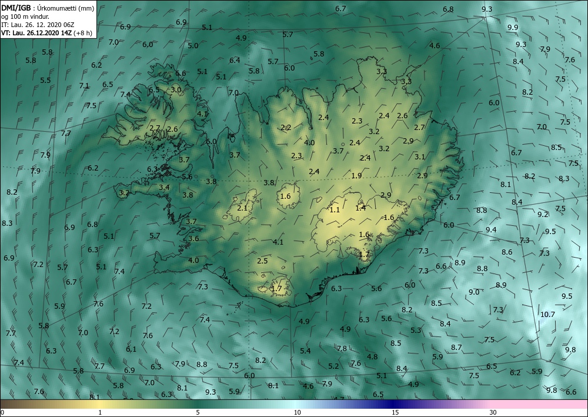This screenshot has height=417, width=588.
Task: Click the color scale label '0'
Action: click(x=2, y=412)
